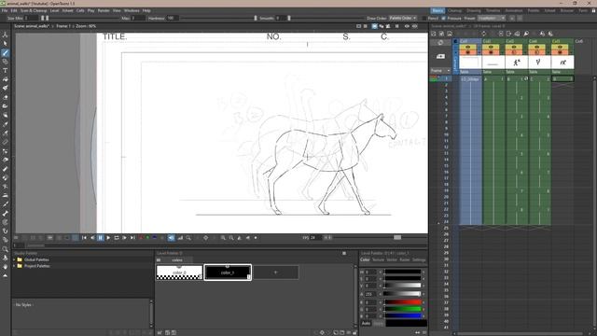Select the Type text tool
The height and width of the screenshot is (336, 597).
[x=5, y=71]
